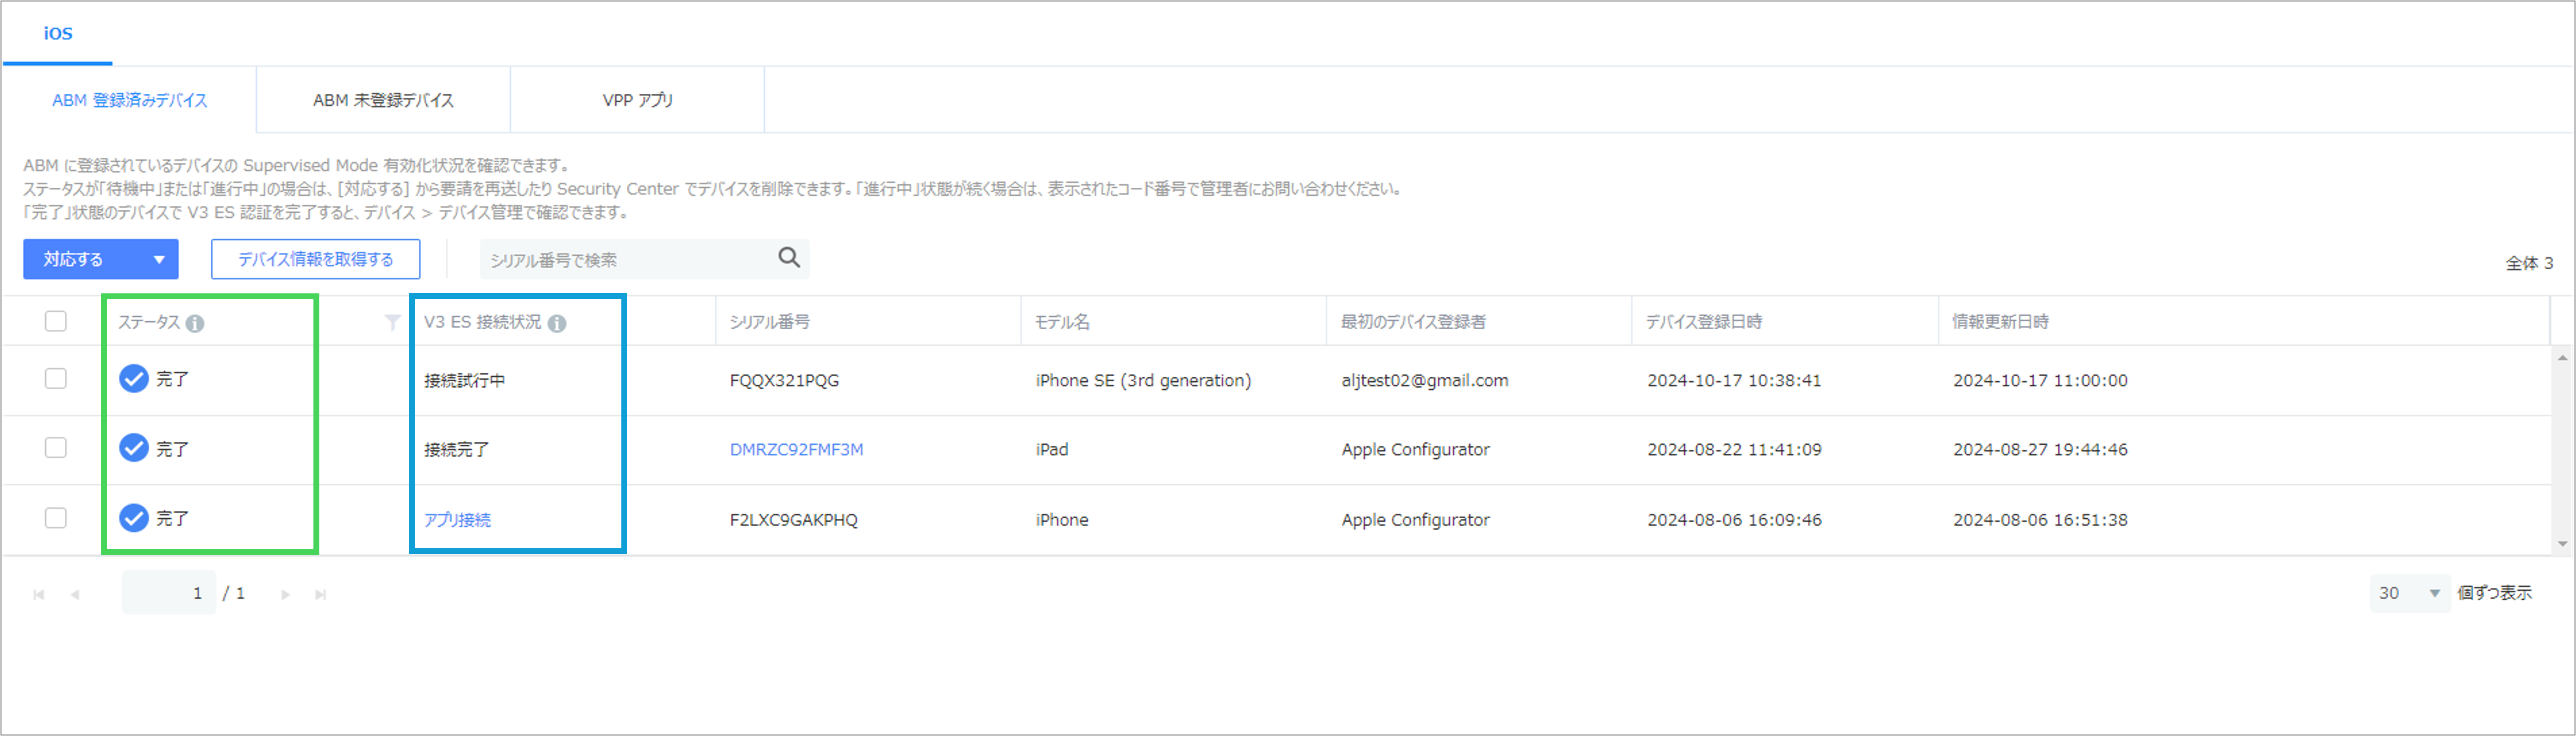Screen dimensions: 2576x736
Task: Open serial link DMRZC92FMF3M
Action: click(796, 450)
